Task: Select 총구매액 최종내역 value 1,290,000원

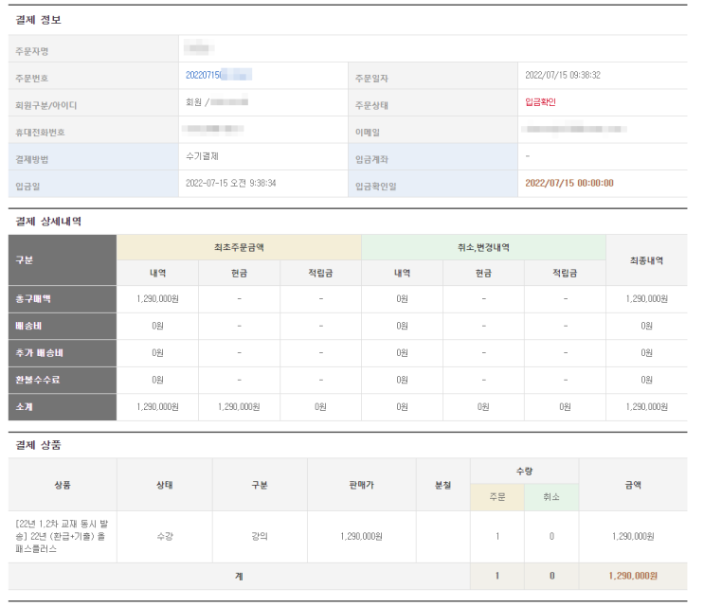Action: [646, 298]
